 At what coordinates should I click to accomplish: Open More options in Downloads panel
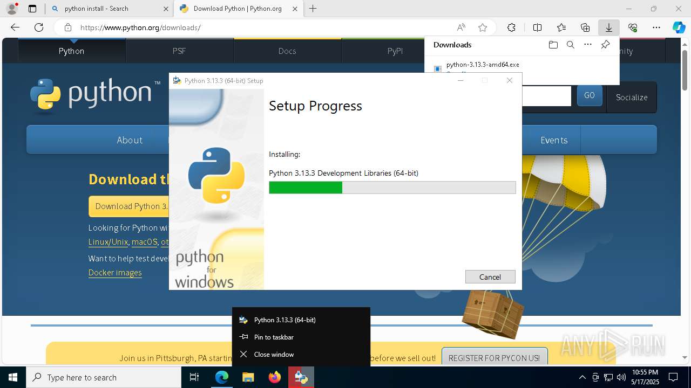tap(588, 45)
